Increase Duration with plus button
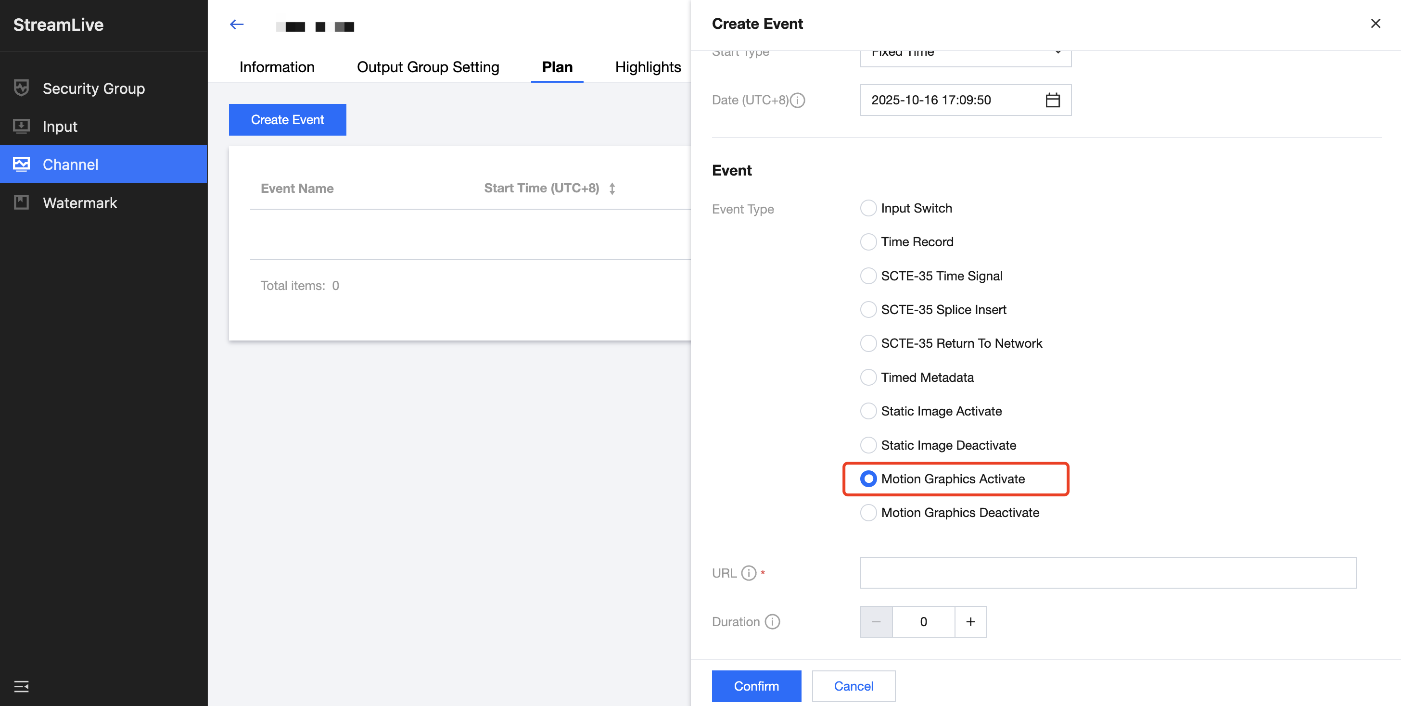The width and height of the screenshot is (1401, 706). pyautogui.click(x=970, y=622)
